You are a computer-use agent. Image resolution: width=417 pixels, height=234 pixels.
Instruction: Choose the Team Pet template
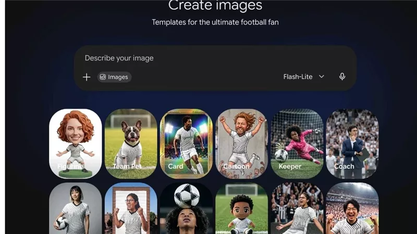(131, 144)
